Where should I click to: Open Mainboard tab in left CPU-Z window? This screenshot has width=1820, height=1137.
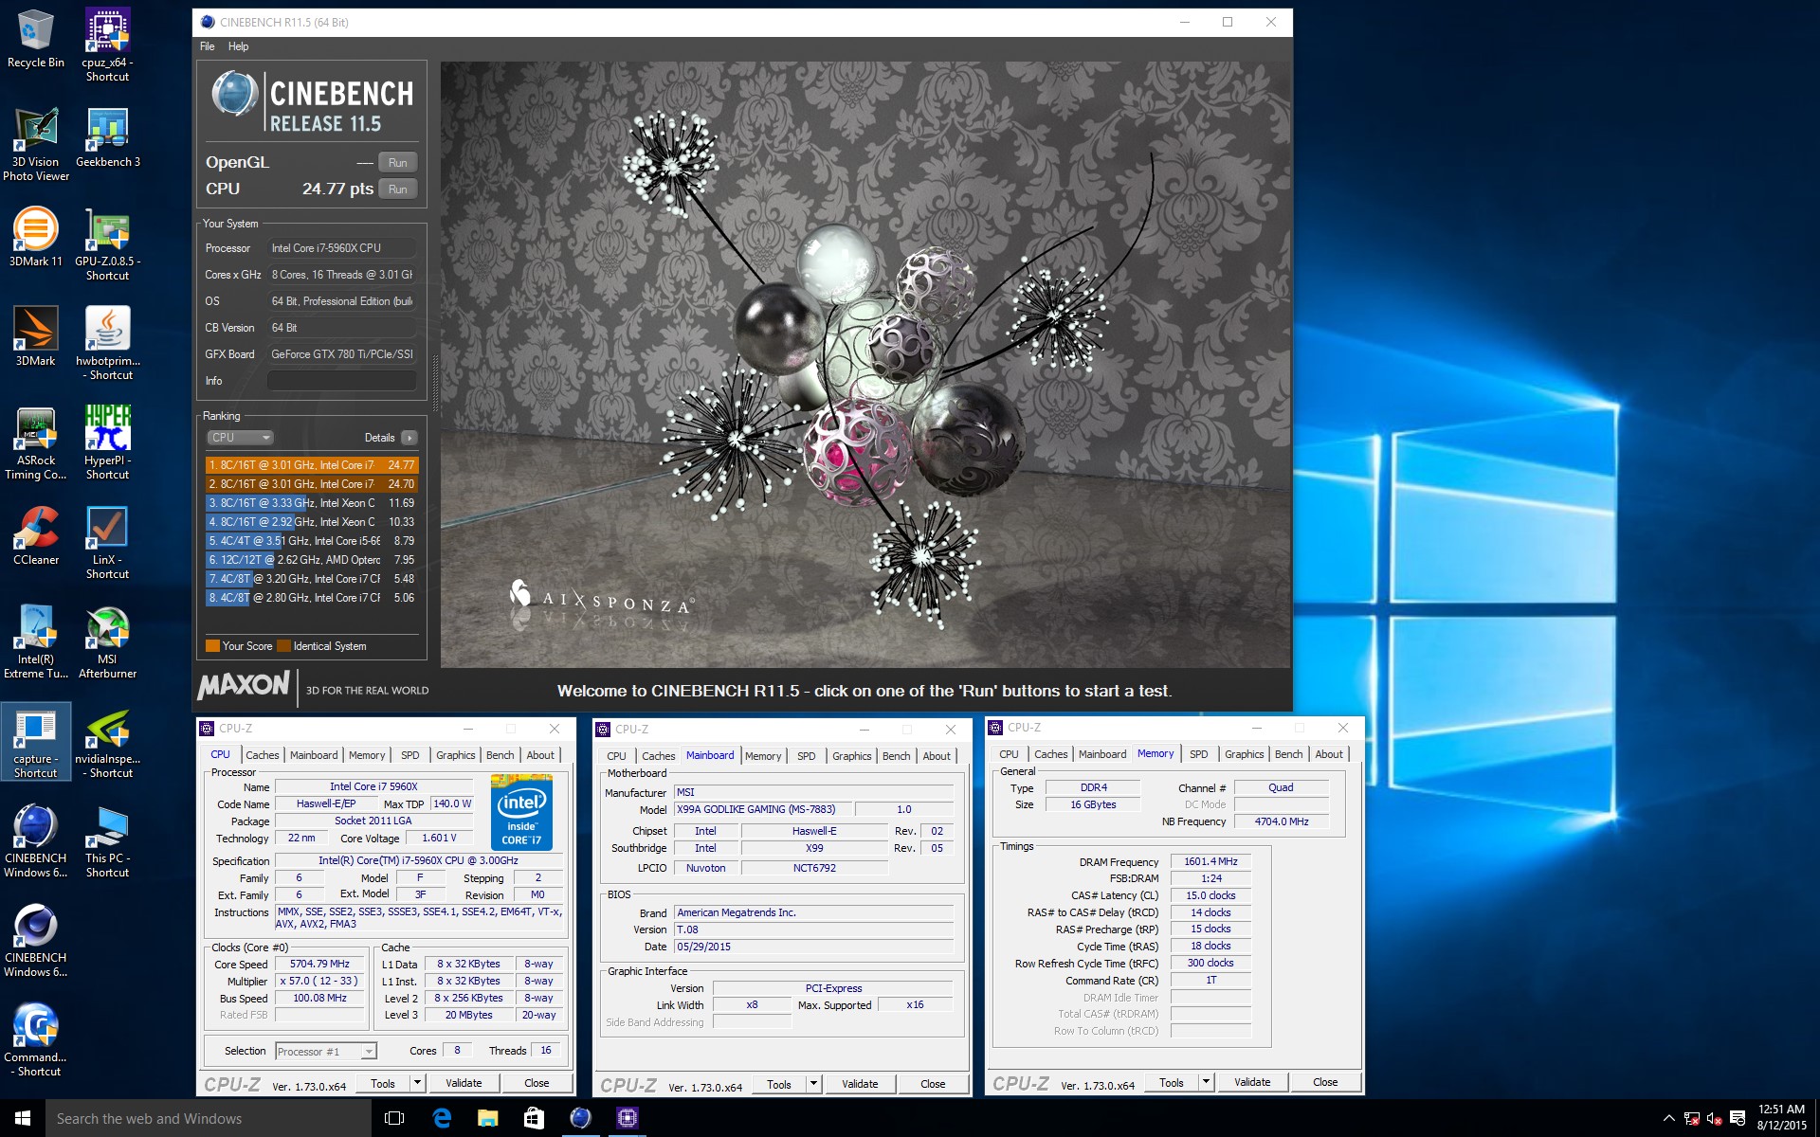(x=314, y=755)
